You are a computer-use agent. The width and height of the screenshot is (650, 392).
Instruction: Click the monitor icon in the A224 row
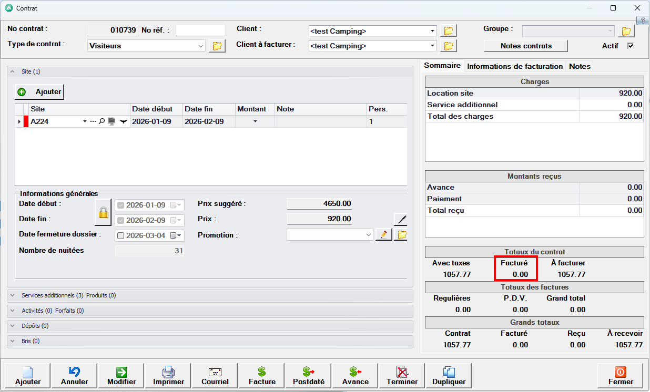point(111,121)
